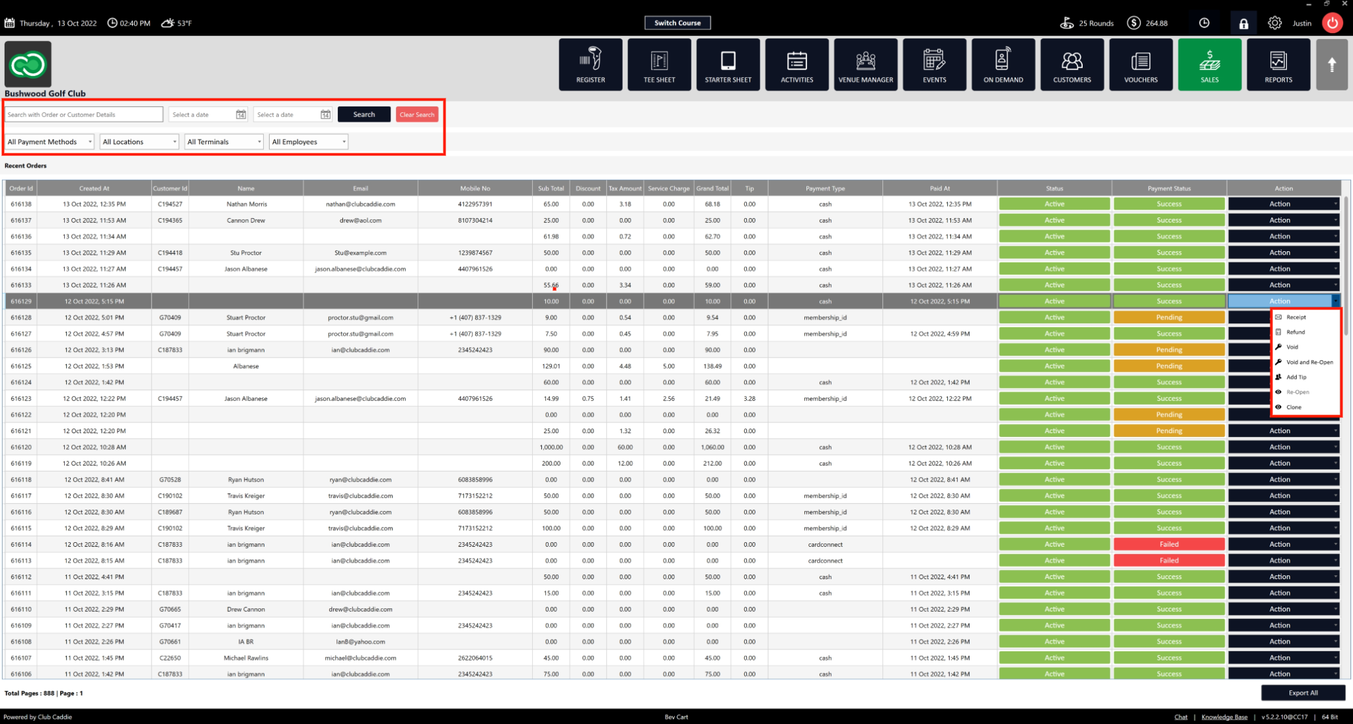Viewport: 1353px width, 724px height.
Task: Click the Clear Search button
Action: click(x=416, y=114)
